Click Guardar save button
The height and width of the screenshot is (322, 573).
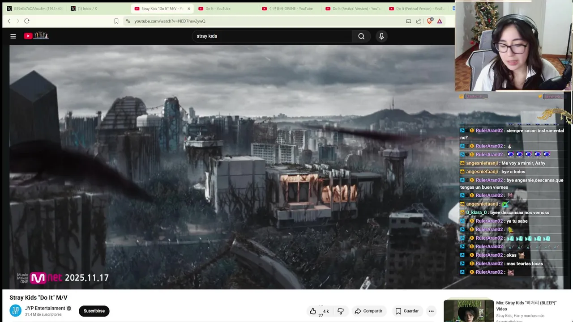click(407, 311)
